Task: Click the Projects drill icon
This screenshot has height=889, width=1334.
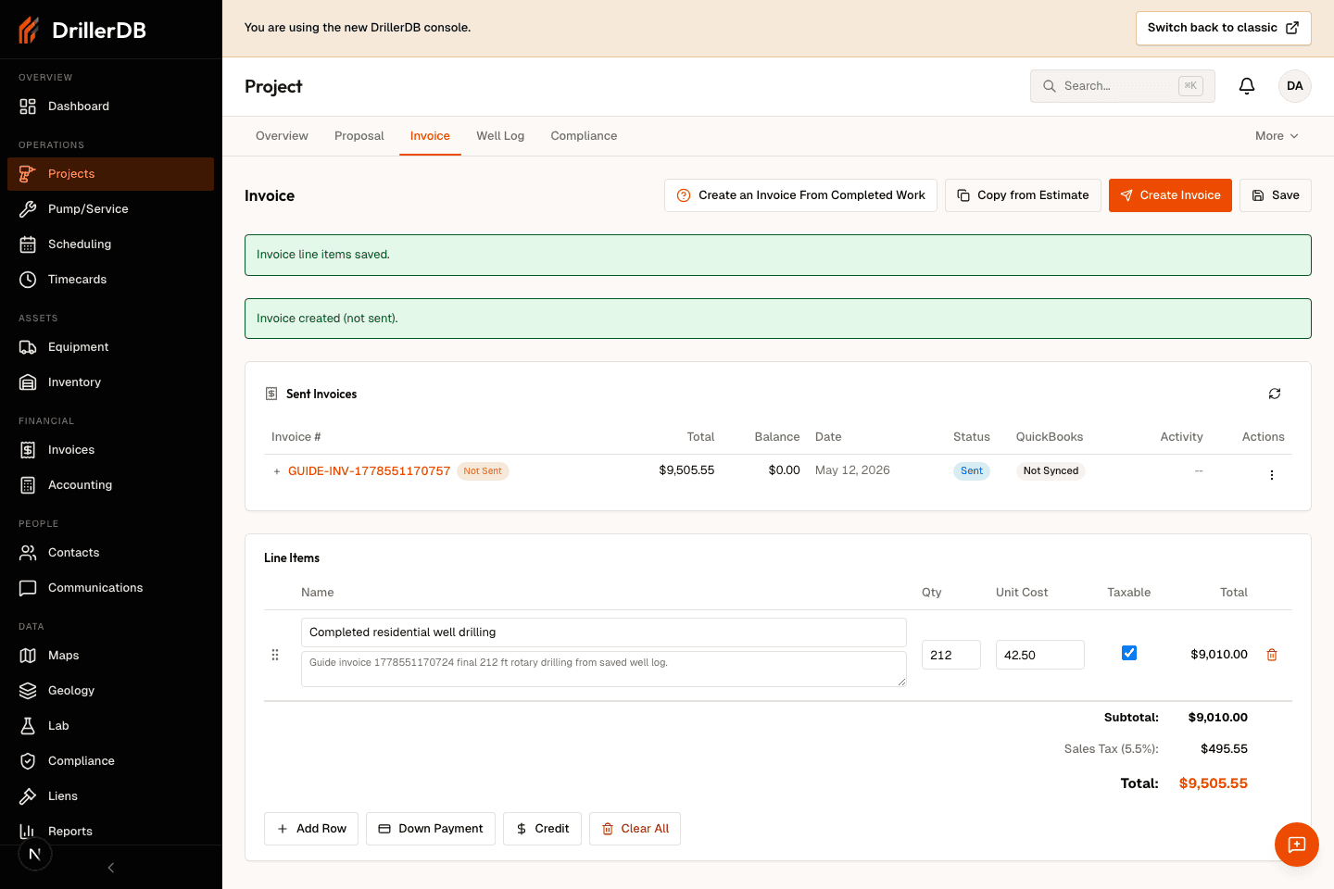Action: pos(28,174)
